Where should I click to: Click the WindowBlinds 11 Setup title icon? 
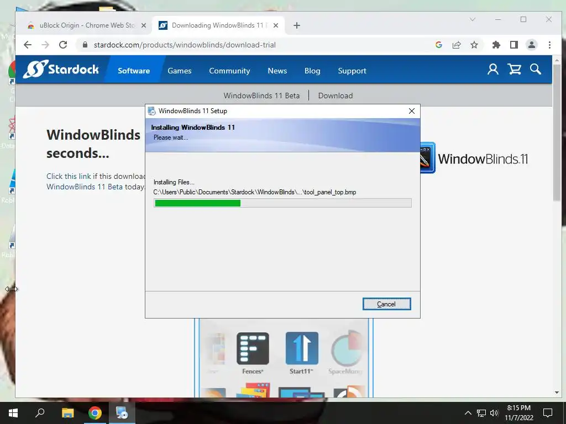coord(151,111)
